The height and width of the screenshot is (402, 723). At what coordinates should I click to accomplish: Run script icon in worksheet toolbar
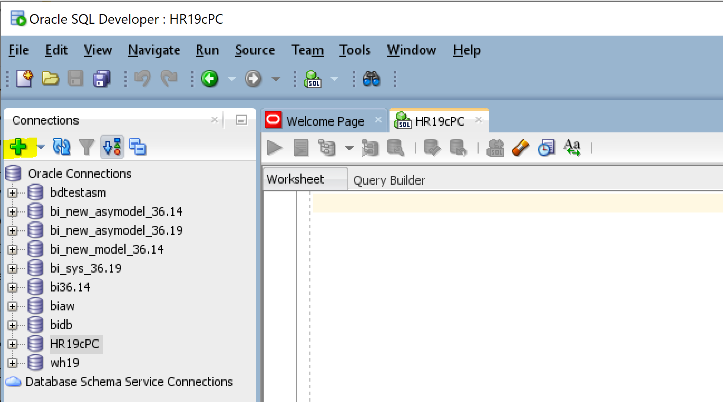[x=301, y=148]
